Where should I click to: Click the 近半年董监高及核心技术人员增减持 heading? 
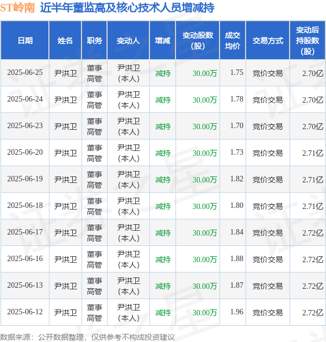tap(127, 8)
